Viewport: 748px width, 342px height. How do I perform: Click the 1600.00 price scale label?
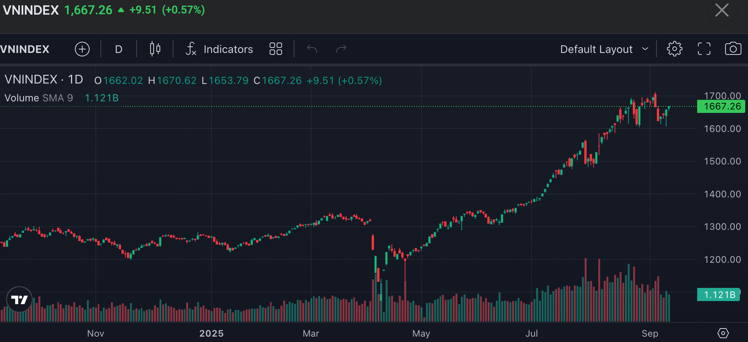722,129
